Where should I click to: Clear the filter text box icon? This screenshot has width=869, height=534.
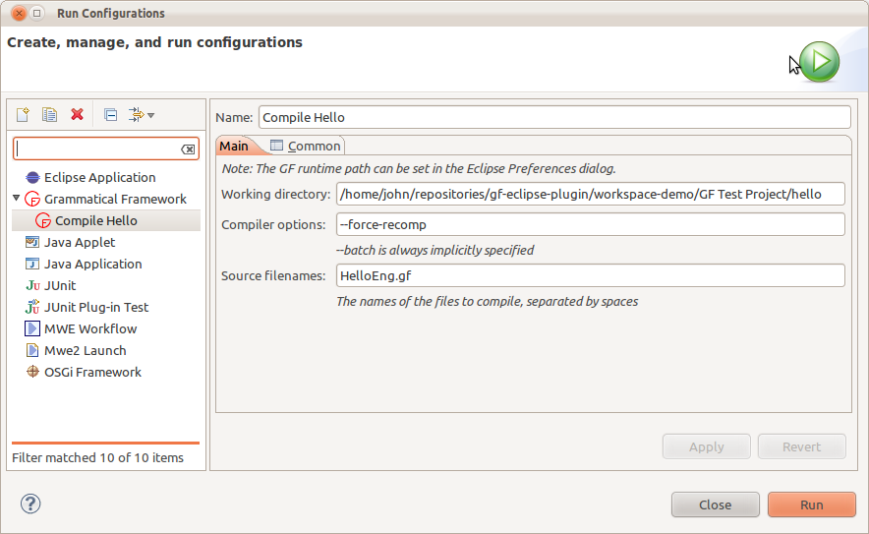pos(188,149)
